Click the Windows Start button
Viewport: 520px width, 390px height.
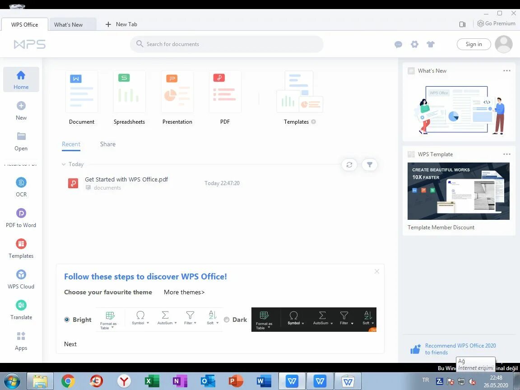tap(12, 381)
